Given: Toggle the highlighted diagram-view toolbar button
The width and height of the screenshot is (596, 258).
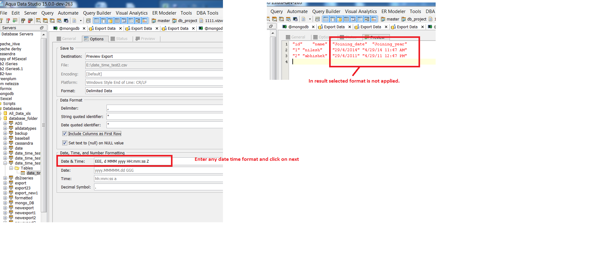Looking at the screenshot, I should pyautogui.click(x=138, y=20).
